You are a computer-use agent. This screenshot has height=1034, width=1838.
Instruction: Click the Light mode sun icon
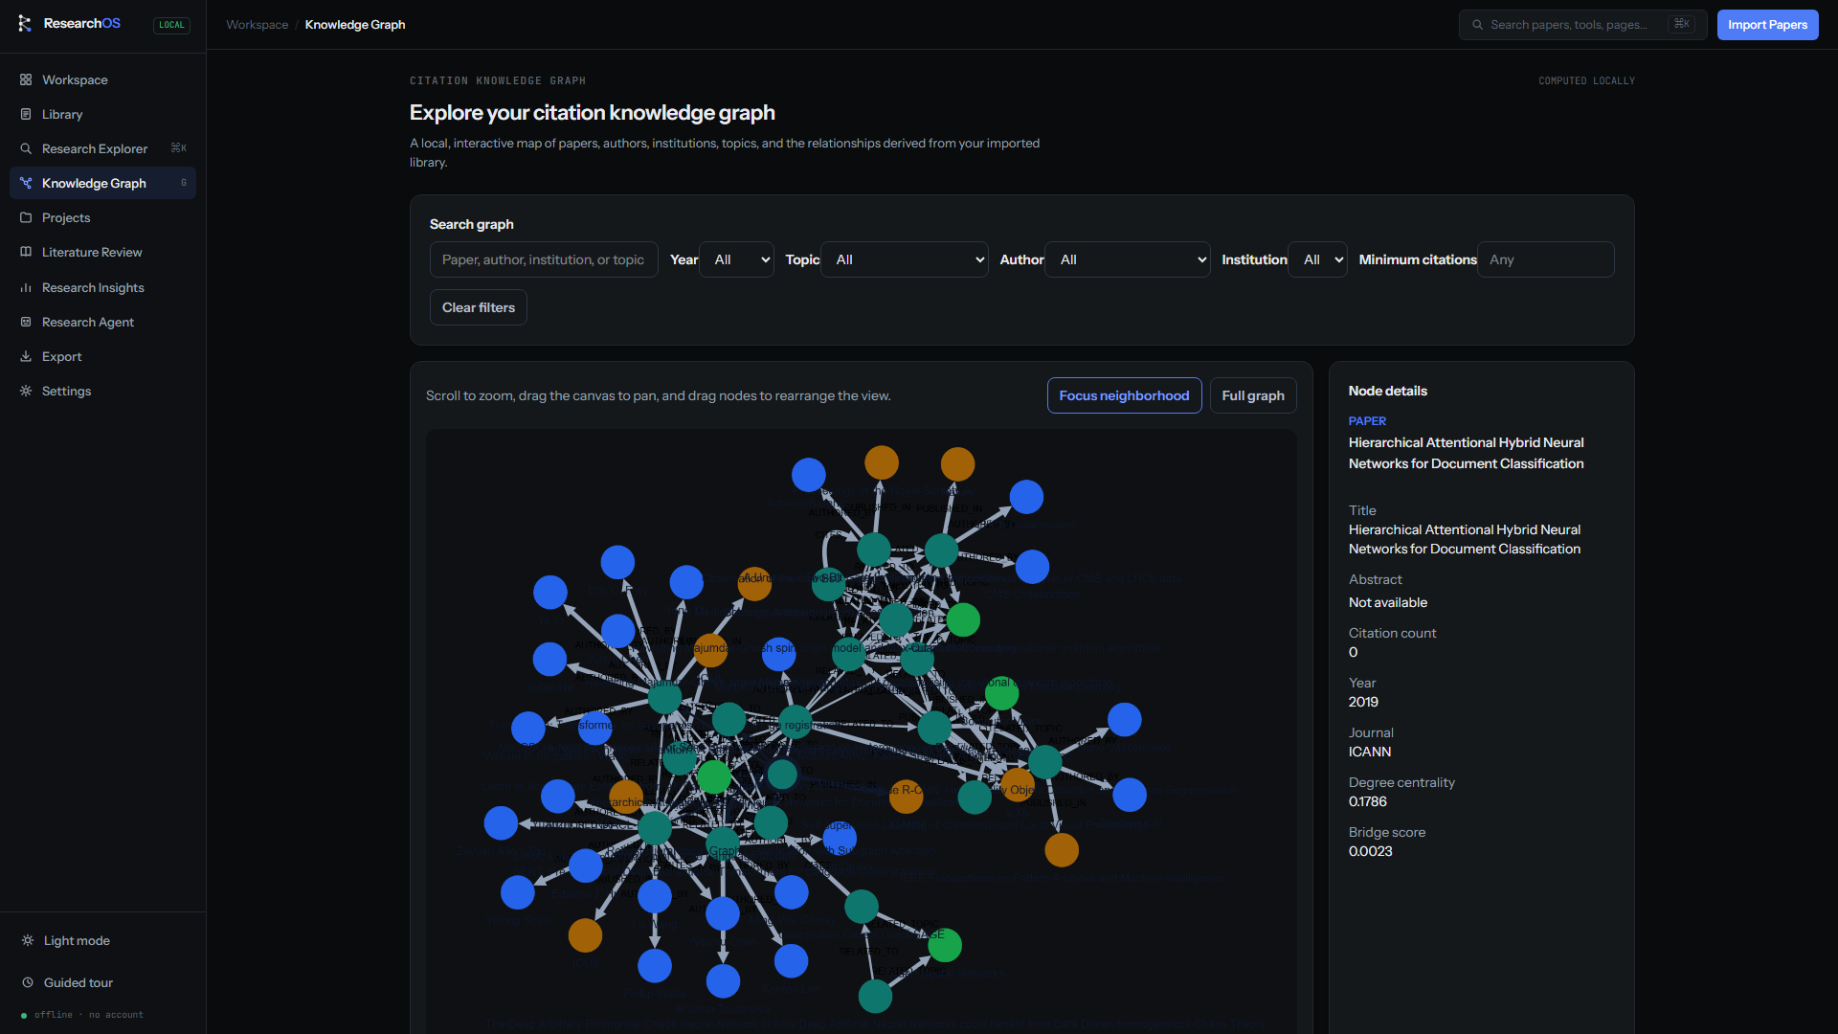click(28, 940)
